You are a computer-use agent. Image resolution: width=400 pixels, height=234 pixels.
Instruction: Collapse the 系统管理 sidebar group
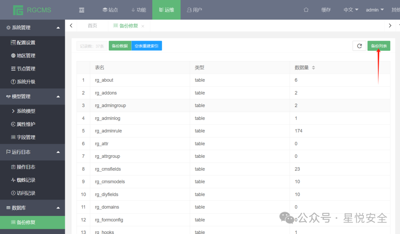(32, 28)
